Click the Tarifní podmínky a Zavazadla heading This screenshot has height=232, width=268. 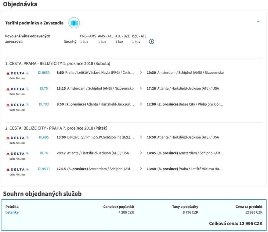[34, 23]
